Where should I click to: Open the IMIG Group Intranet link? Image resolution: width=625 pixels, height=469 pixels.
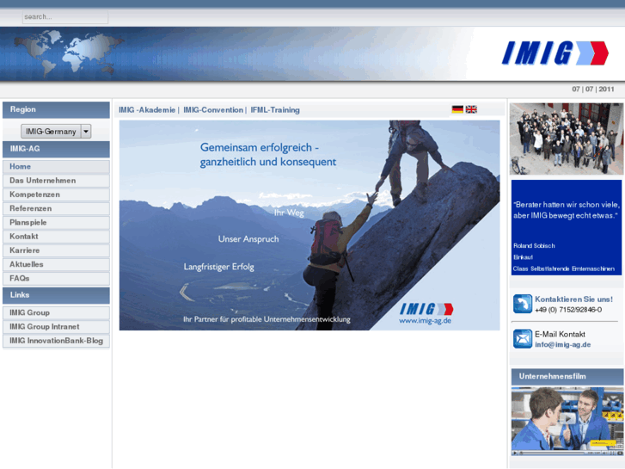[56, 326]
